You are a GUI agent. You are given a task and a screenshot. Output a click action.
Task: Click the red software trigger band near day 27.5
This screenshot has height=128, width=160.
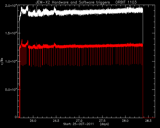click(x=102, y=46)
